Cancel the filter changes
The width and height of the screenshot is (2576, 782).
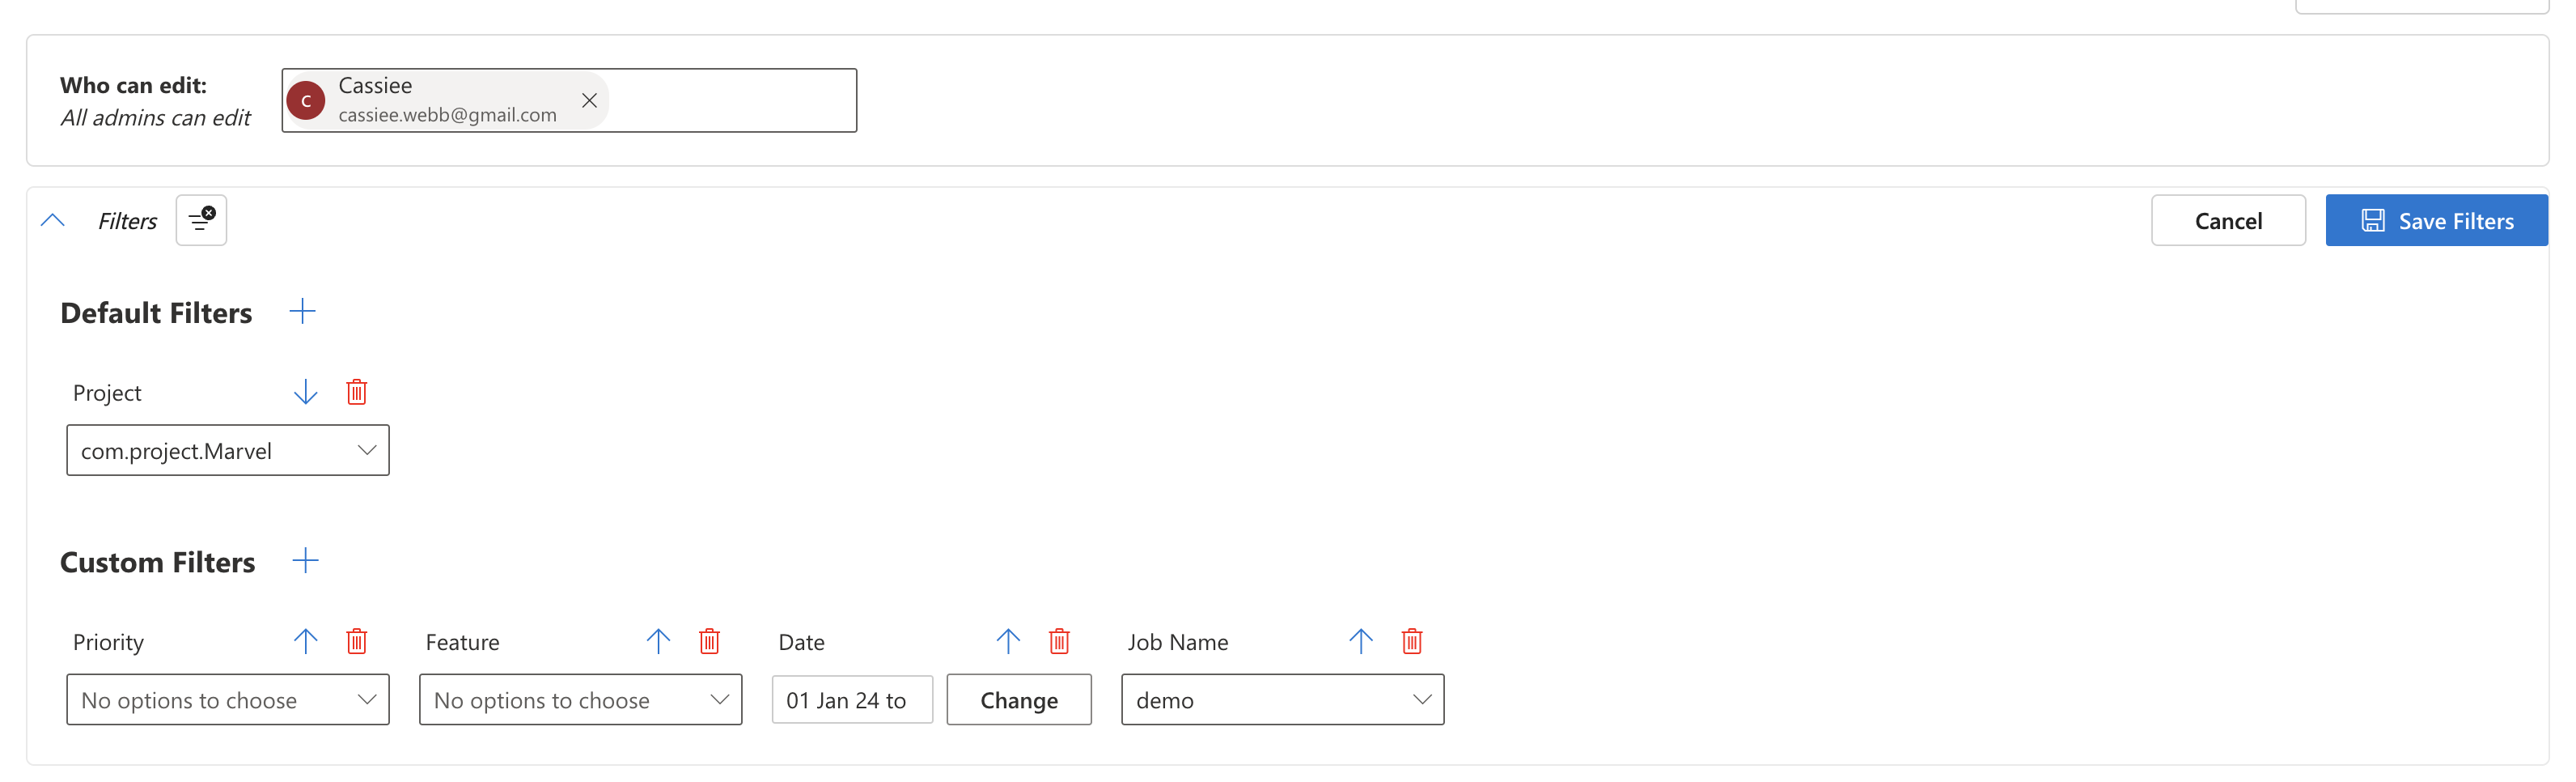pyautogui.click(x=2228, y=220)
